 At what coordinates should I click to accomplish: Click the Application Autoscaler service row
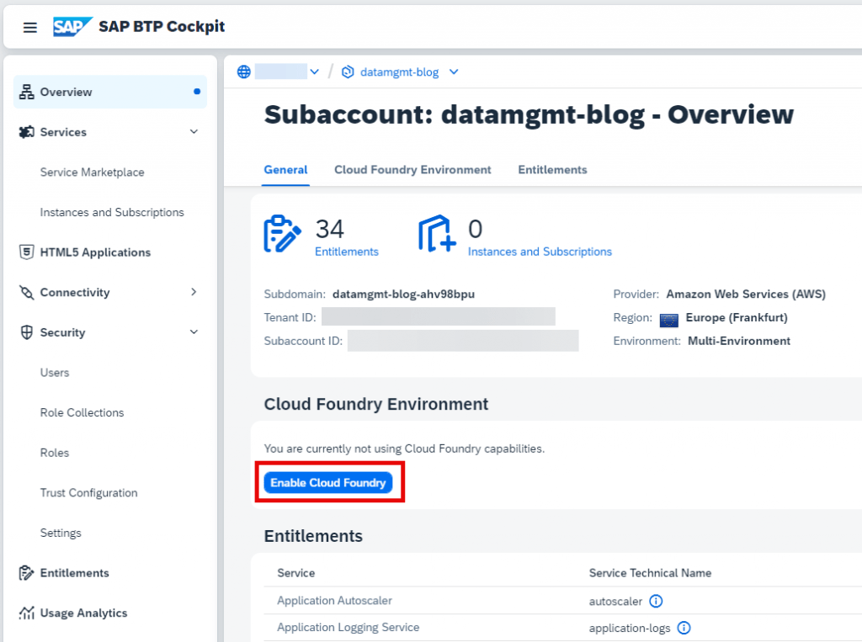coord(563,601)
